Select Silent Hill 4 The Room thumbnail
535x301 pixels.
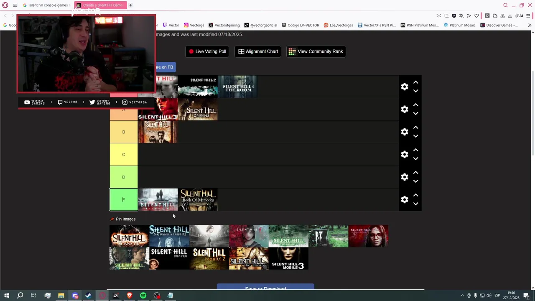(x=238, y=87)
